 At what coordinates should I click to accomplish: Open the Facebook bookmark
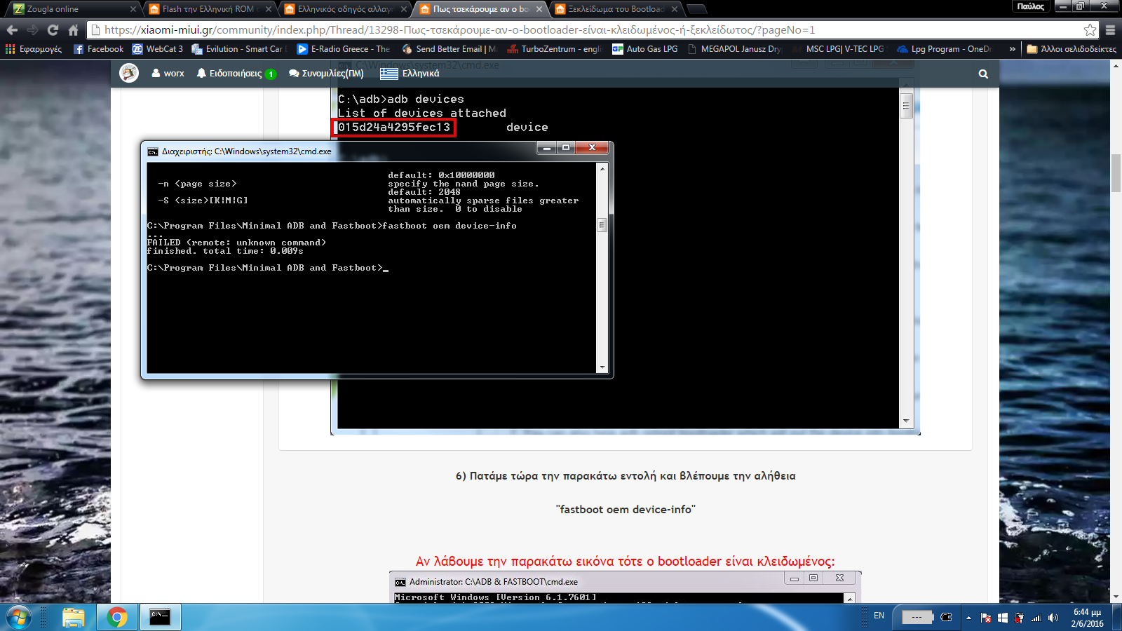(99, 49)
